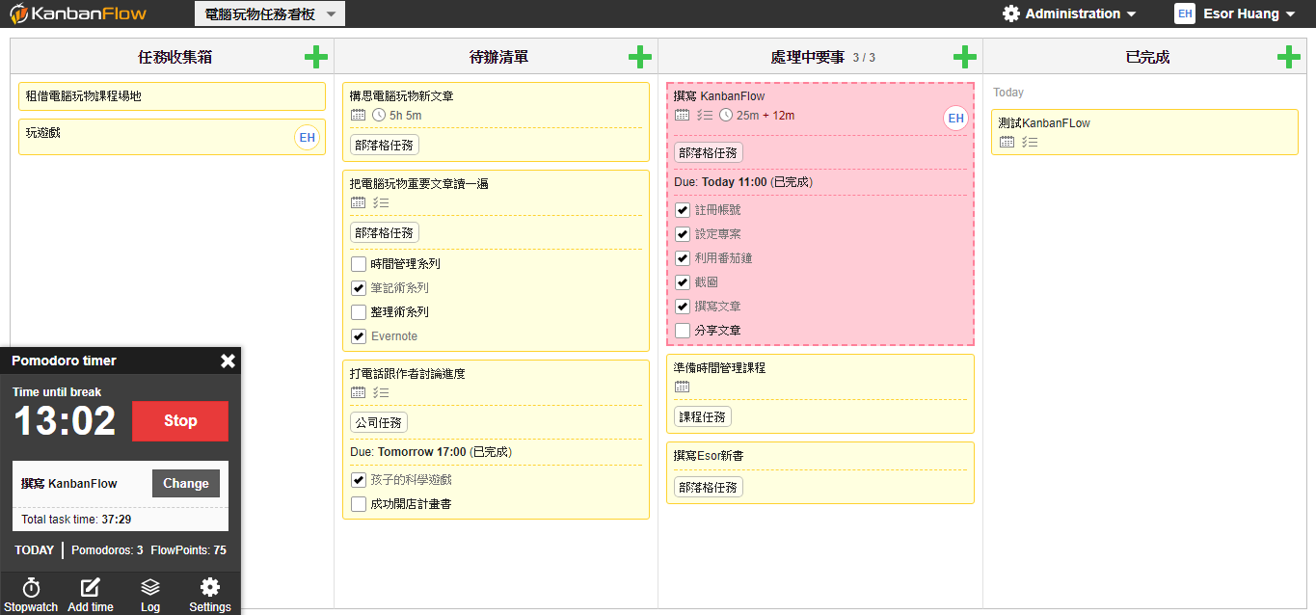Screen dimensions: 1316x615
Task: Add a new task to 待辦清單 column
Action: [x=640, y=57]
